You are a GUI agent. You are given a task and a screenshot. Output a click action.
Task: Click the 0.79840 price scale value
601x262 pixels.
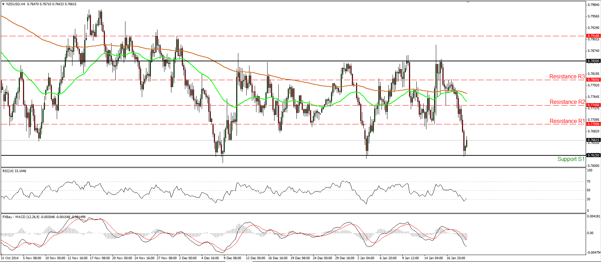pyautogui.click(x=593, y=5)
